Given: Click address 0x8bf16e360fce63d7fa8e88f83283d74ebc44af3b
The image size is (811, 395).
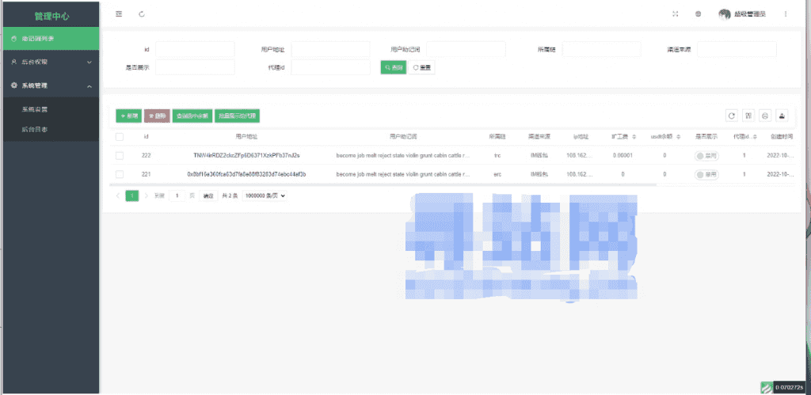Looking at the screenshot, I should coord(247,174).
